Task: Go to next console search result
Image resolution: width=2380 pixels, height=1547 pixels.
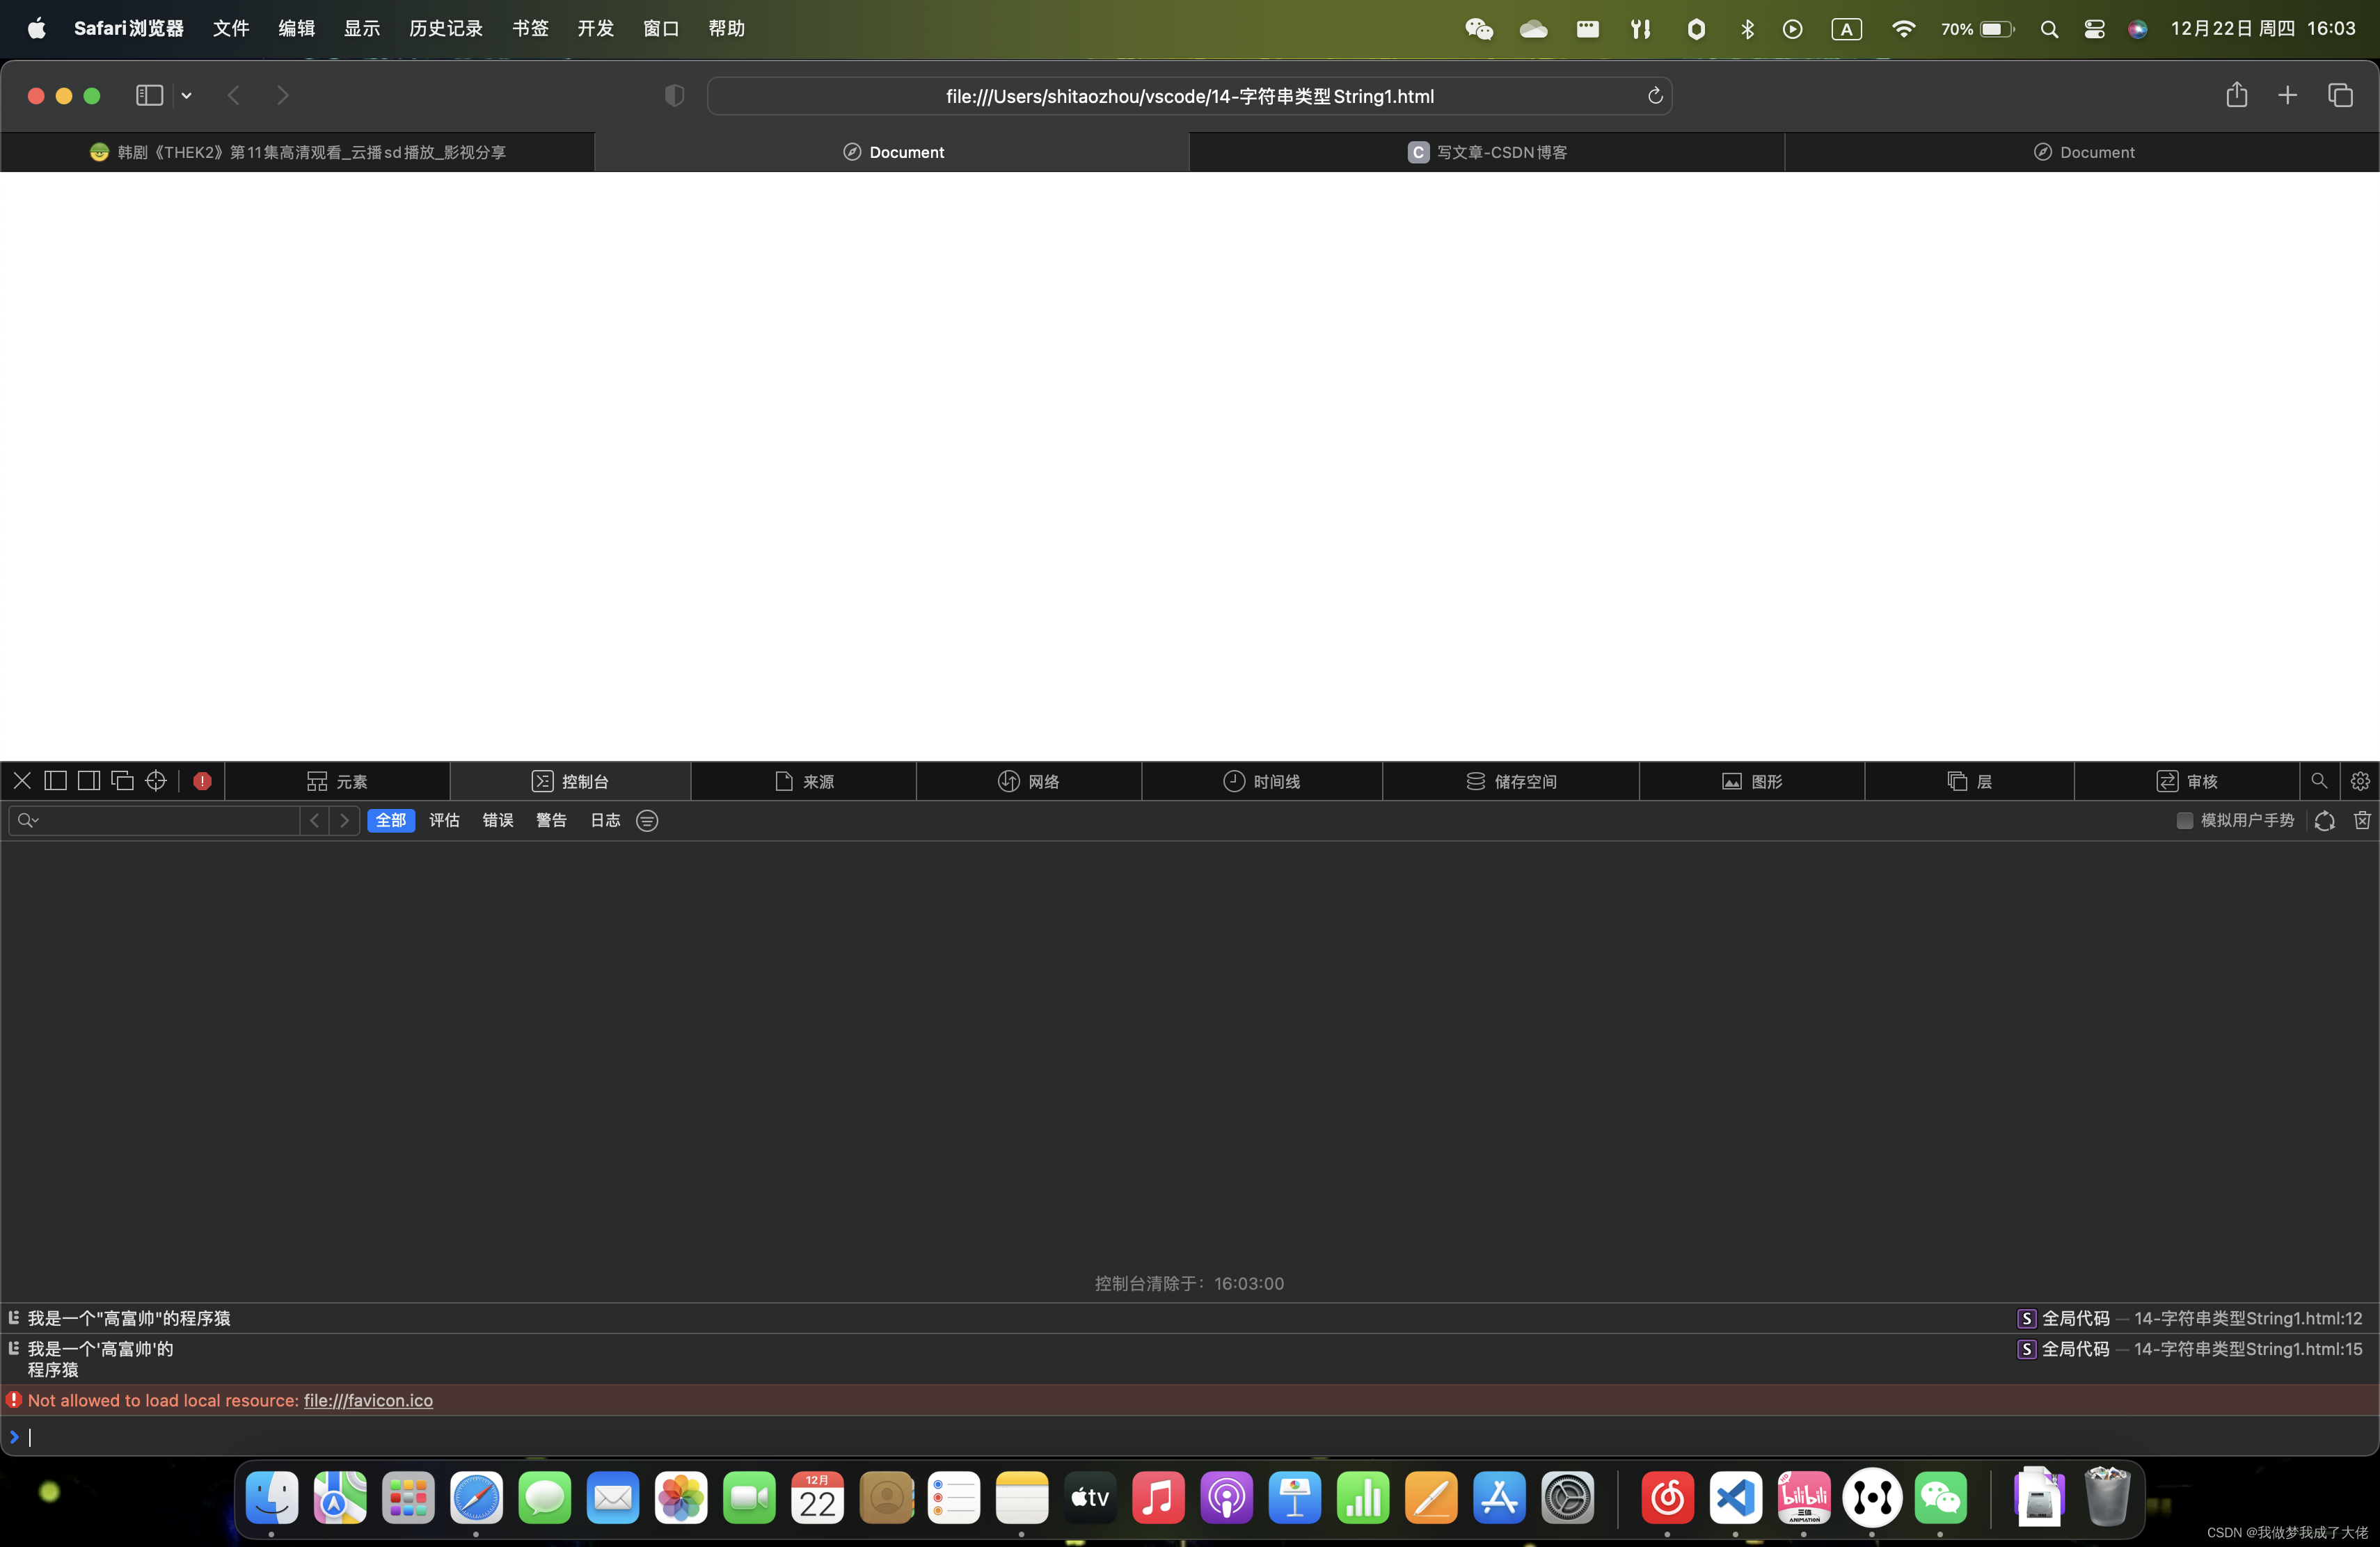Action: tap(344, 821)
